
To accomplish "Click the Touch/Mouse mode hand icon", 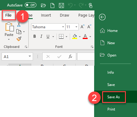I will pos(90,6).
